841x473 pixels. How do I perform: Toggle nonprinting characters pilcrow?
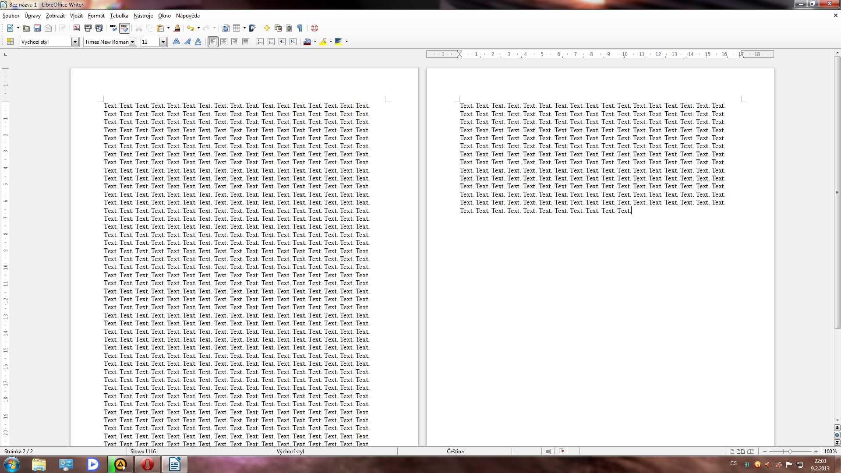point(300,28)
